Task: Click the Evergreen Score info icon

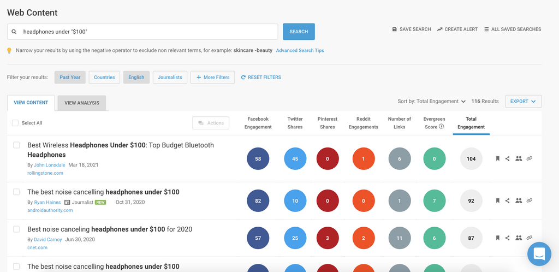Action: point(441,127)
